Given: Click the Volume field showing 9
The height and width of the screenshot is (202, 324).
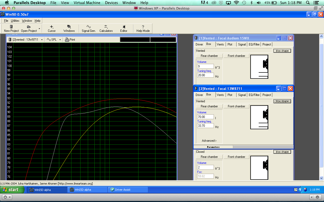Looking at the screenshot, I should tap(206, 66).
